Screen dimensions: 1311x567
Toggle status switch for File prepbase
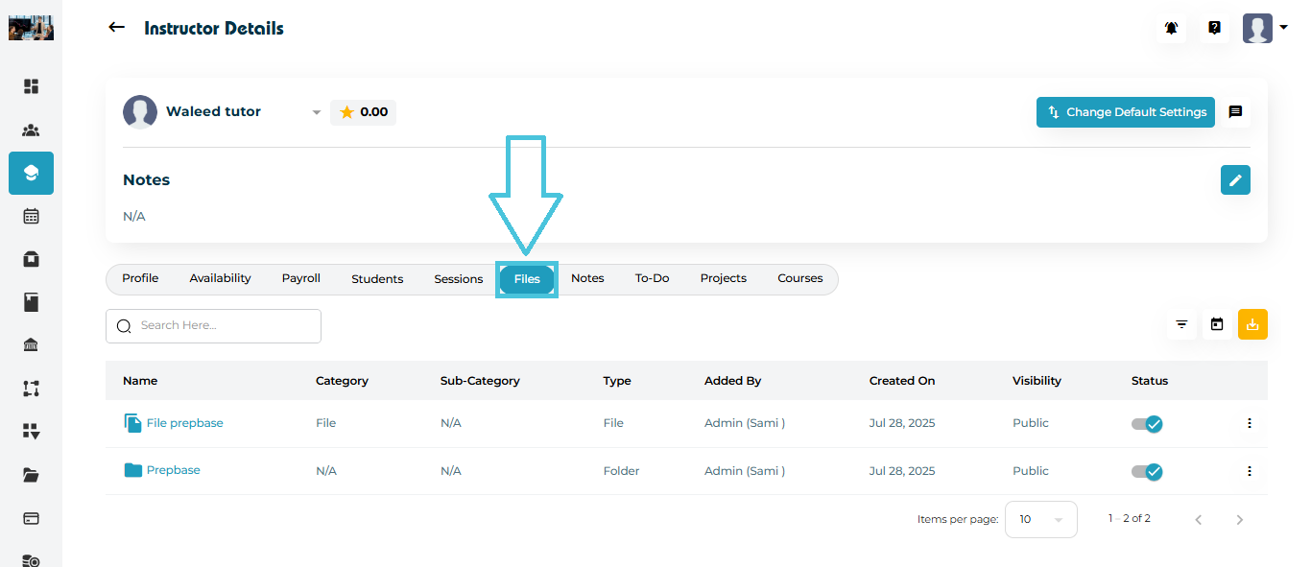coord(1147,423)
